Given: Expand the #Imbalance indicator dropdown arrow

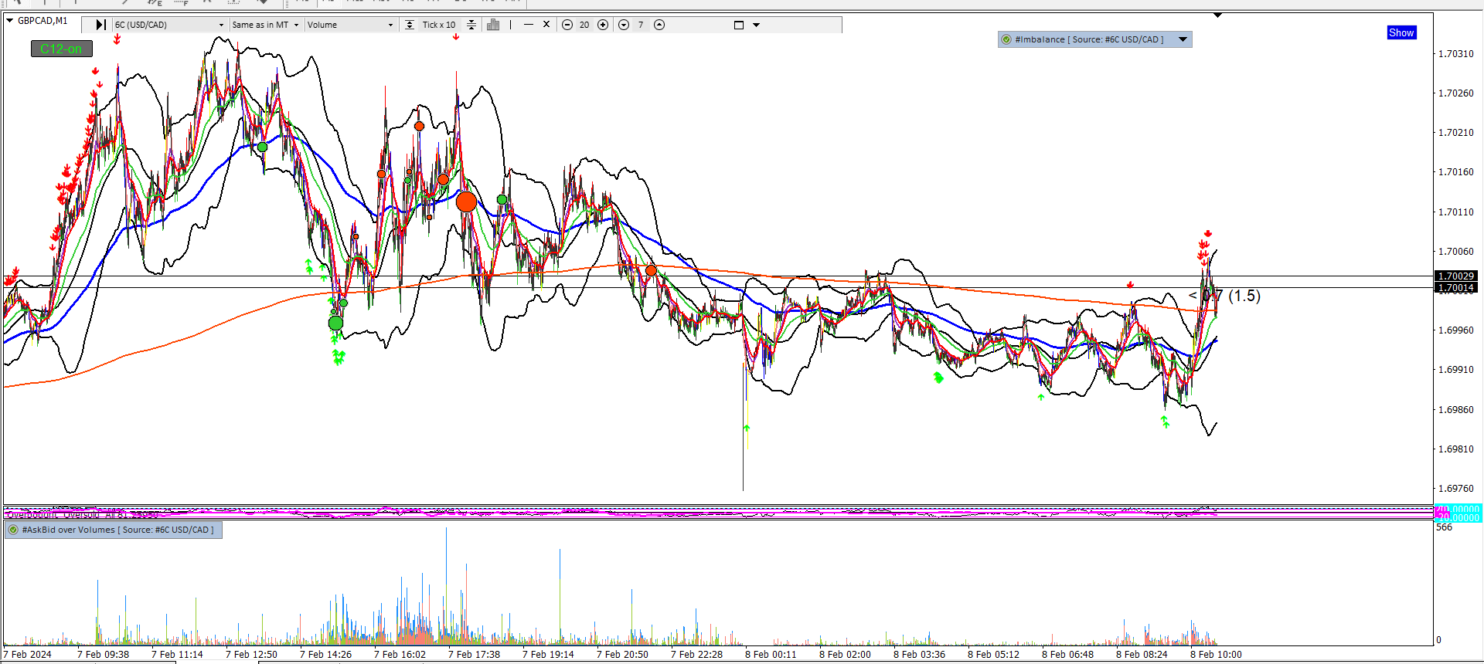Looking at the screenshot, I should pos(1183,39).
